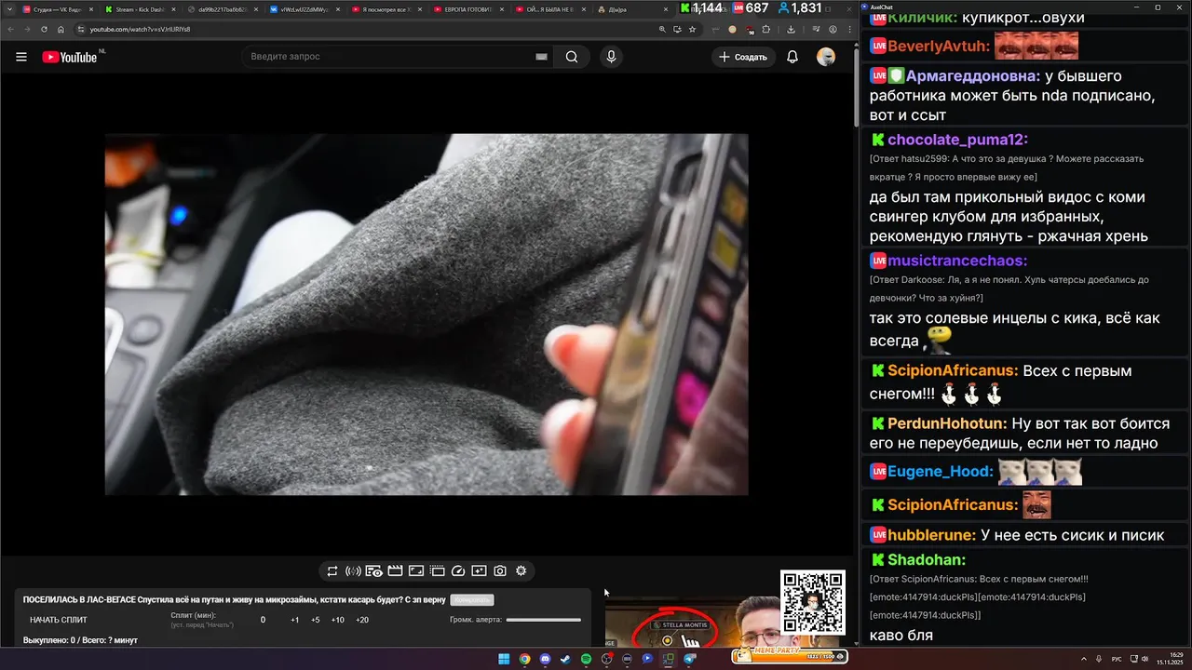Open on-screen keyboard icon in search box
The image size is (1192, 670).
541,57
